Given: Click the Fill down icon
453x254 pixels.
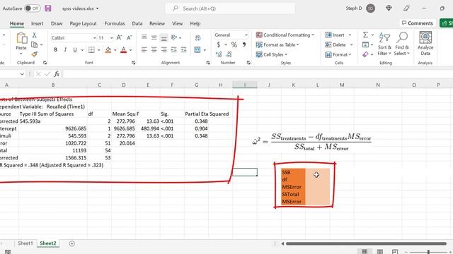Looking at the screenshot, I should pos(365,44).
